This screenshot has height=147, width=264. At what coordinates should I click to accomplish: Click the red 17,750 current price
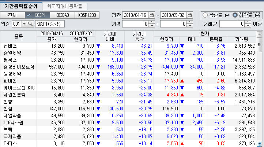171,81
